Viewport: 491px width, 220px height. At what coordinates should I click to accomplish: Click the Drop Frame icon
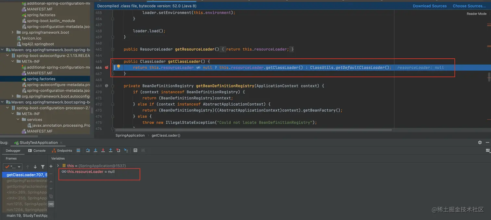click(118, 150)
